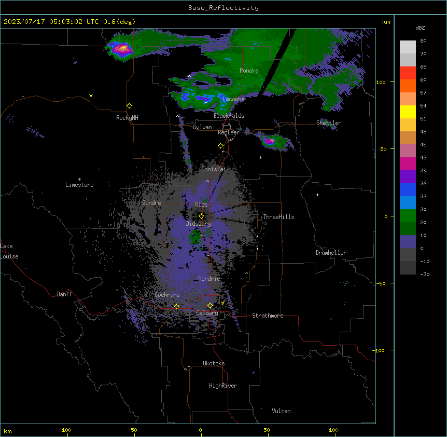The image size is (447, 437).
Task: Pick the green 20-30 dBZ legend swatch
Action: [x=408, y=216]
